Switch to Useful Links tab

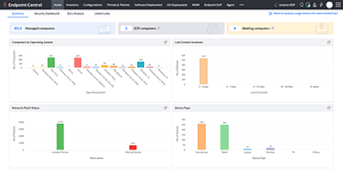point(102,14)
